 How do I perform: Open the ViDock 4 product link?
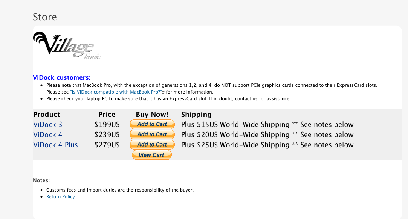(47, 135)
